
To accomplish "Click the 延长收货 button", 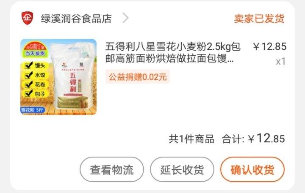I will (182, 170).
